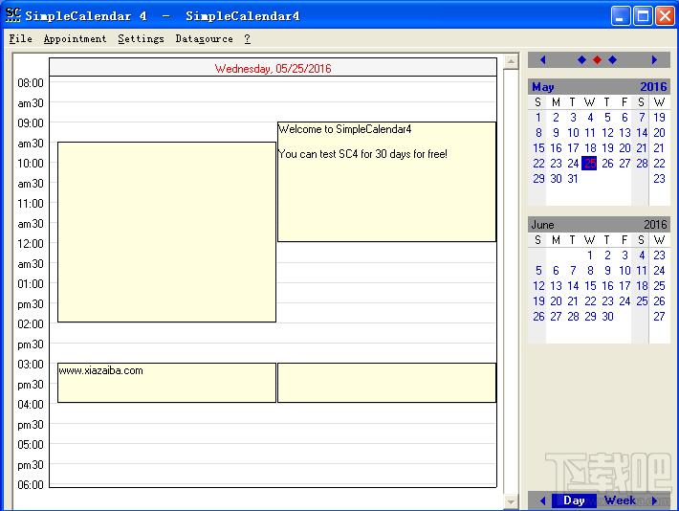Select the www.xiazaiba.com appointment
Screen dimensions: 679x511
click(166, 383)
